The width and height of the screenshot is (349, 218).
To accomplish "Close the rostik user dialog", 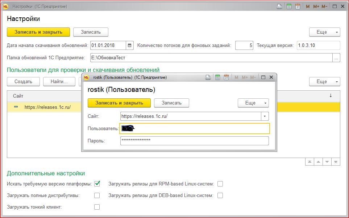I will pyautogui.click(x=271, y=77).
